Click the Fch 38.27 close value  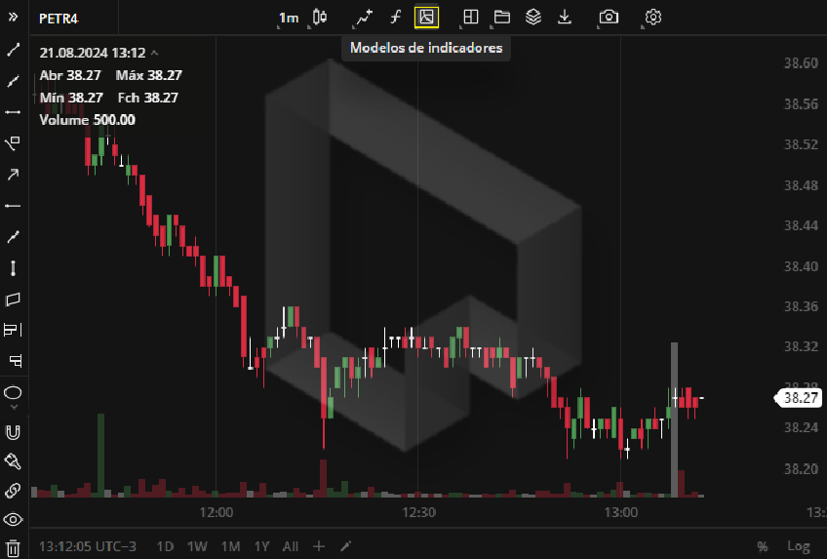(x=148, y=98)
